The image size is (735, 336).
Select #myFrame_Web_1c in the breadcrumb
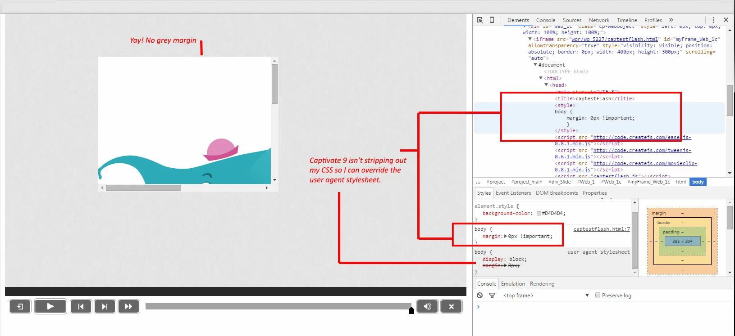(x=648, y=182)
